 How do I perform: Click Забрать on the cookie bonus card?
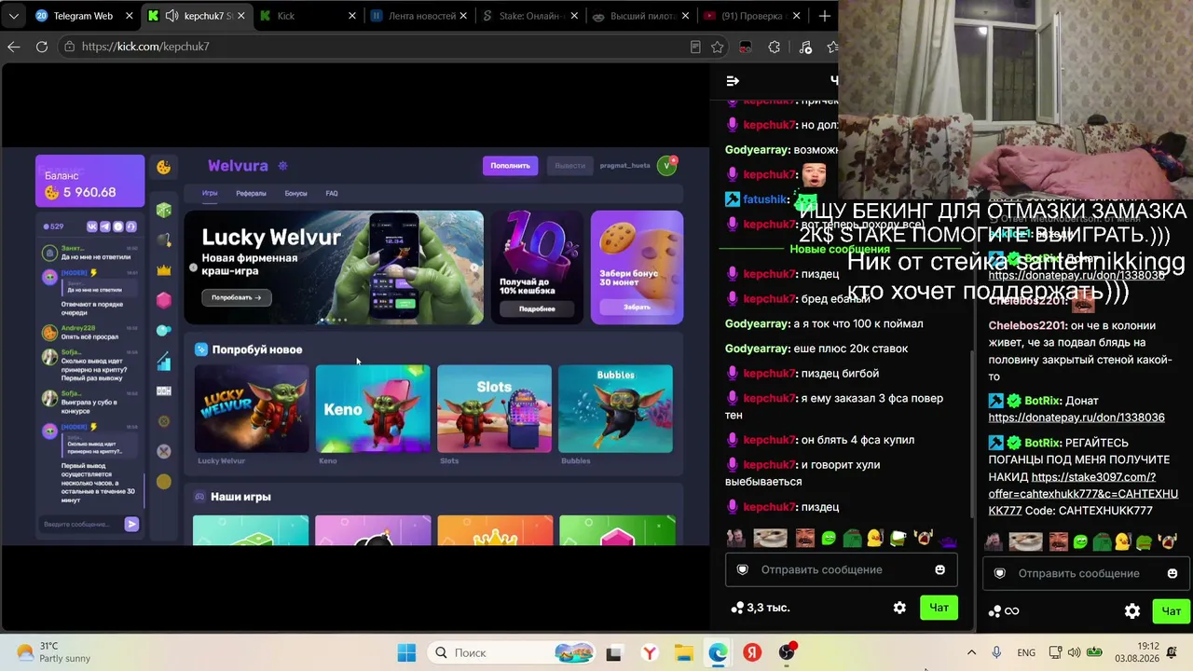pos(638,307)
